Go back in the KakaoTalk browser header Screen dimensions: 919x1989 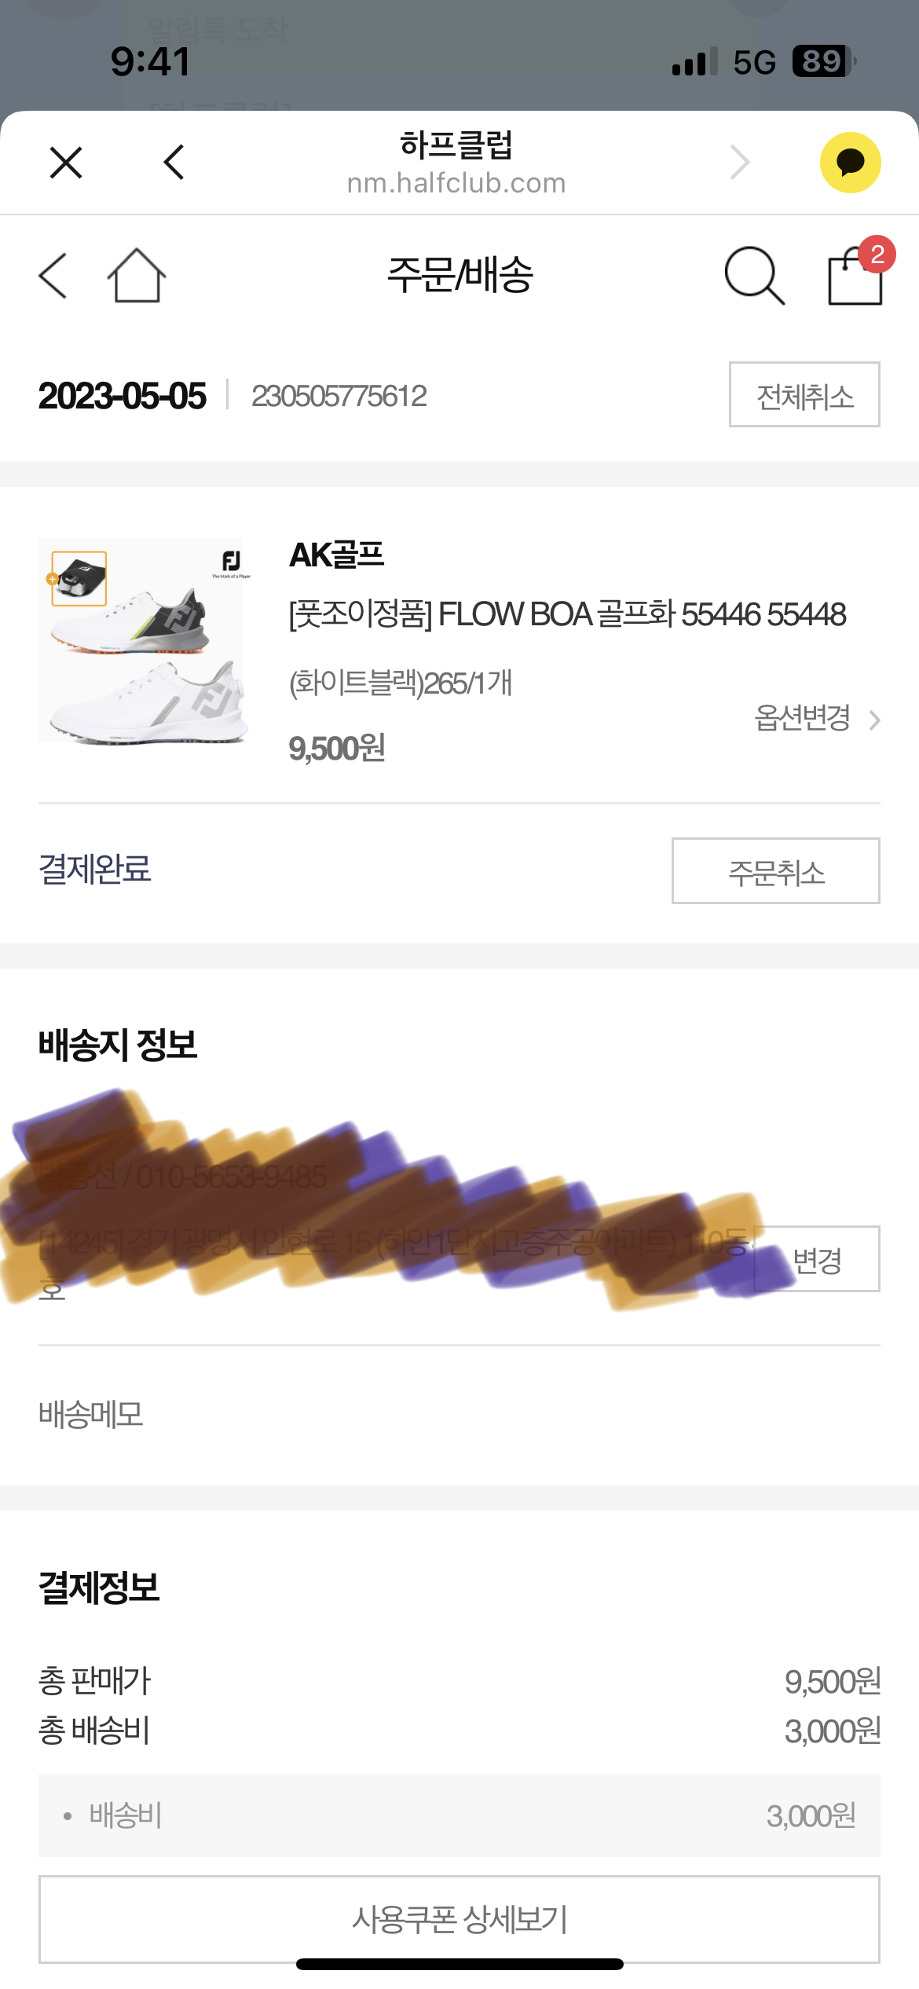174,163
